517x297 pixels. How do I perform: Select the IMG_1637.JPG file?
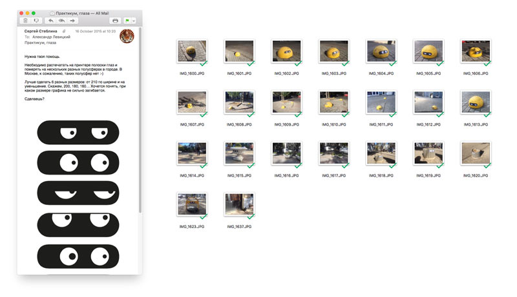click(x=239, y=204)
